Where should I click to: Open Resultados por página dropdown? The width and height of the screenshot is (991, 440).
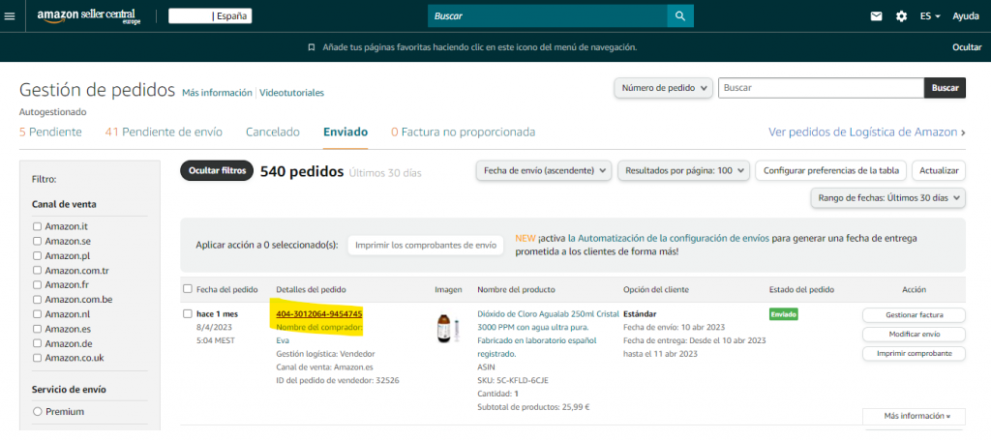pos(683,170)
